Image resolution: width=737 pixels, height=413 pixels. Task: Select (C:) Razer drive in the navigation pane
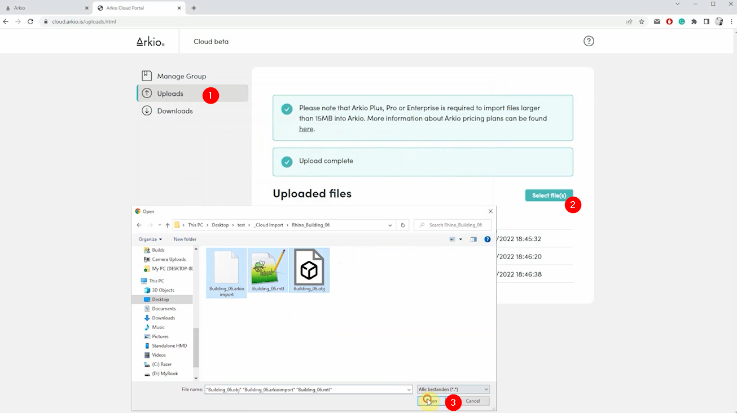pos(163,365)
